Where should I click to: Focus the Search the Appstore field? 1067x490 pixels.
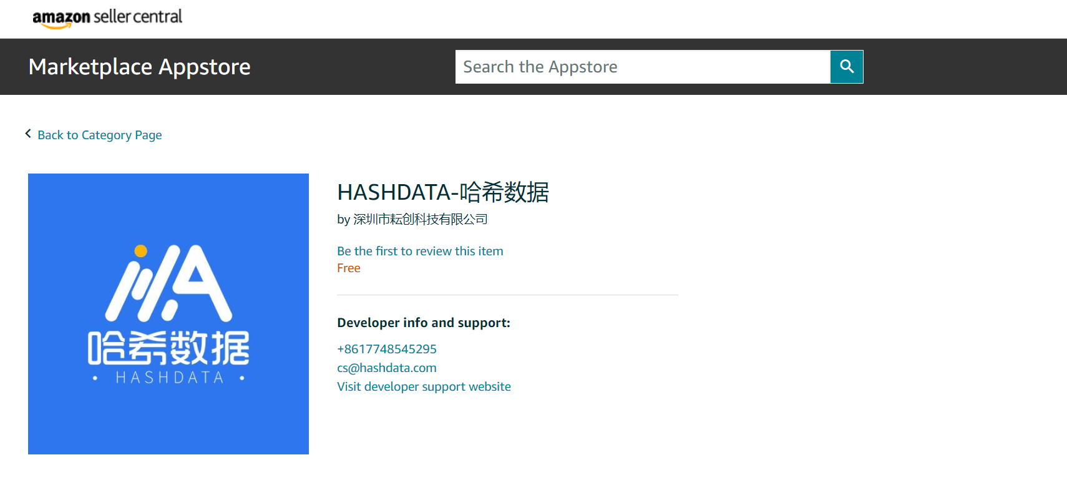point(643,67)
